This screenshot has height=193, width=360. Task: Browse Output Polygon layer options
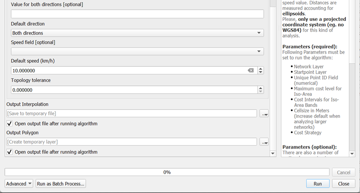pyautogui.click(x=264, y=142)
